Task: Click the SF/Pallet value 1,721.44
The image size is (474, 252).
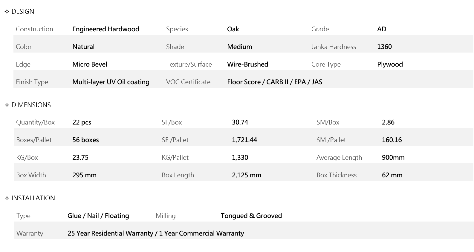Action: tap(244, 140)
